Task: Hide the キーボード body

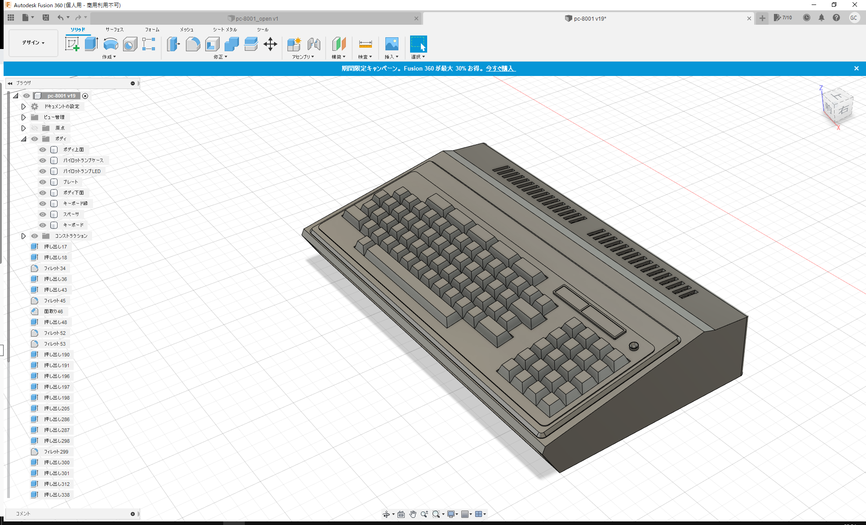Action: coord(42,225)
